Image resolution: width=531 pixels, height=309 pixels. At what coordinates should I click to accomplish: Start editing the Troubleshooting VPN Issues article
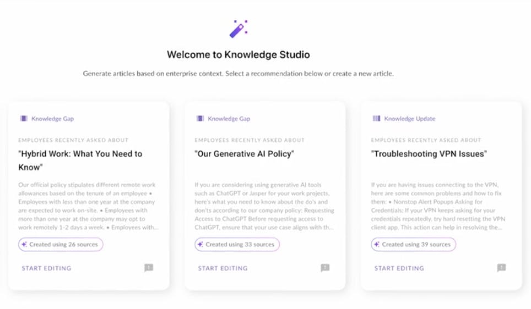point(399,268)
